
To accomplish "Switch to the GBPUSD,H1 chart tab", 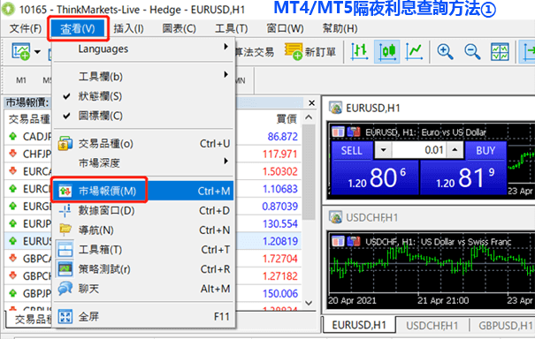I will point(505,326).
